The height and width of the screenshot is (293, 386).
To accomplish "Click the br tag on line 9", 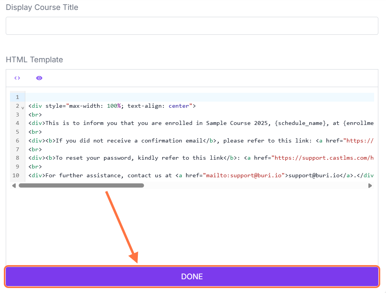I will point(35,167).
